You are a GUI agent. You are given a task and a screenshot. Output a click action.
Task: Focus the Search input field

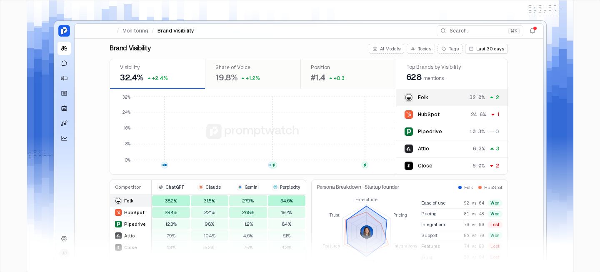(x=480, y=31)
